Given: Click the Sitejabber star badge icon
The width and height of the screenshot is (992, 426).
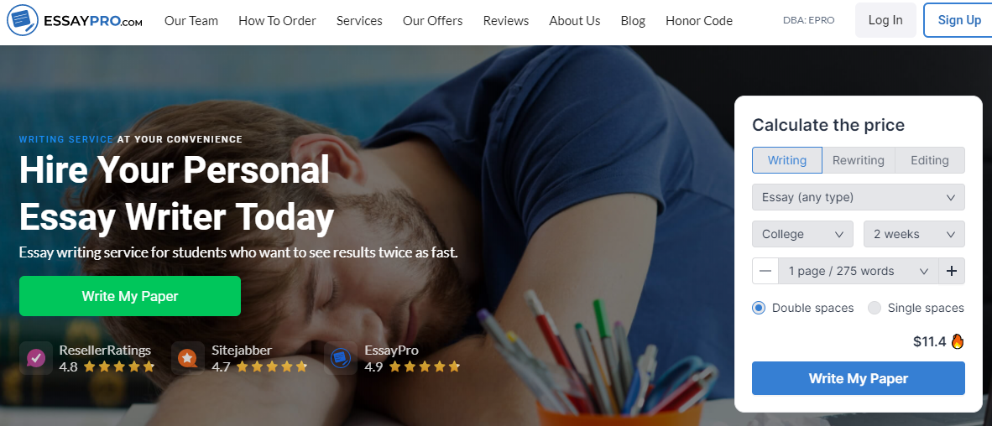Looking at the screenshot, I should click(188, 358).
